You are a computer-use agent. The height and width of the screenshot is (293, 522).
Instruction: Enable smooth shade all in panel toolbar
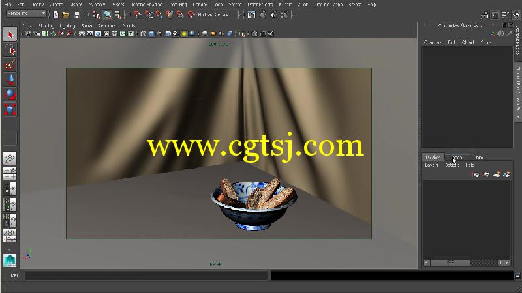[151, 34]
